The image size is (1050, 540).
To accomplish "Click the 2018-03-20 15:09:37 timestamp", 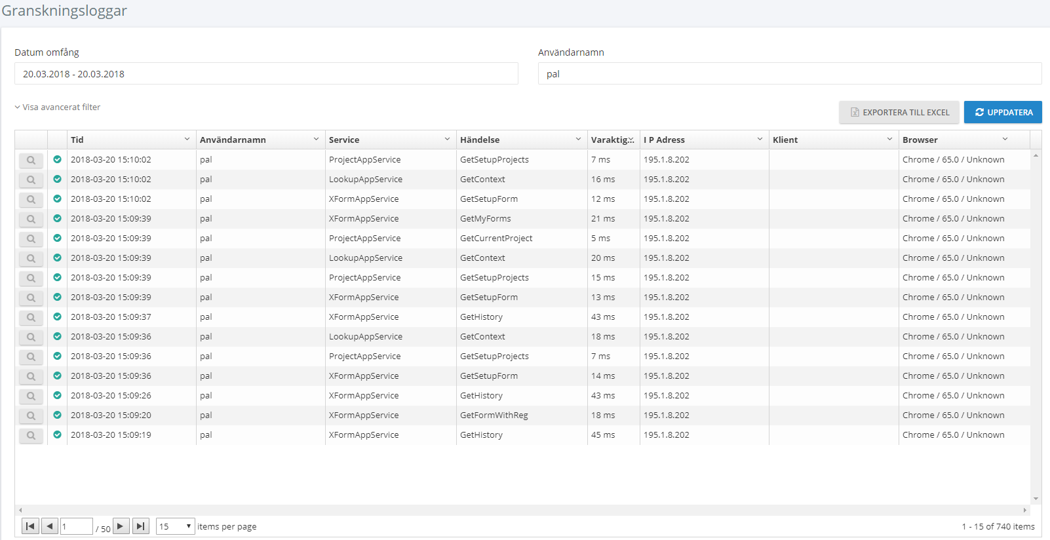I will click(x=111, y=317).
